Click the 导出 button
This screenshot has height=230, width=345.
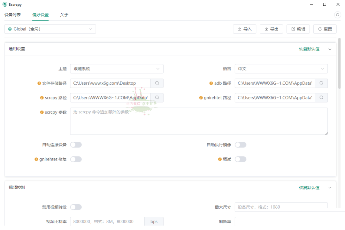pos(271,29)
